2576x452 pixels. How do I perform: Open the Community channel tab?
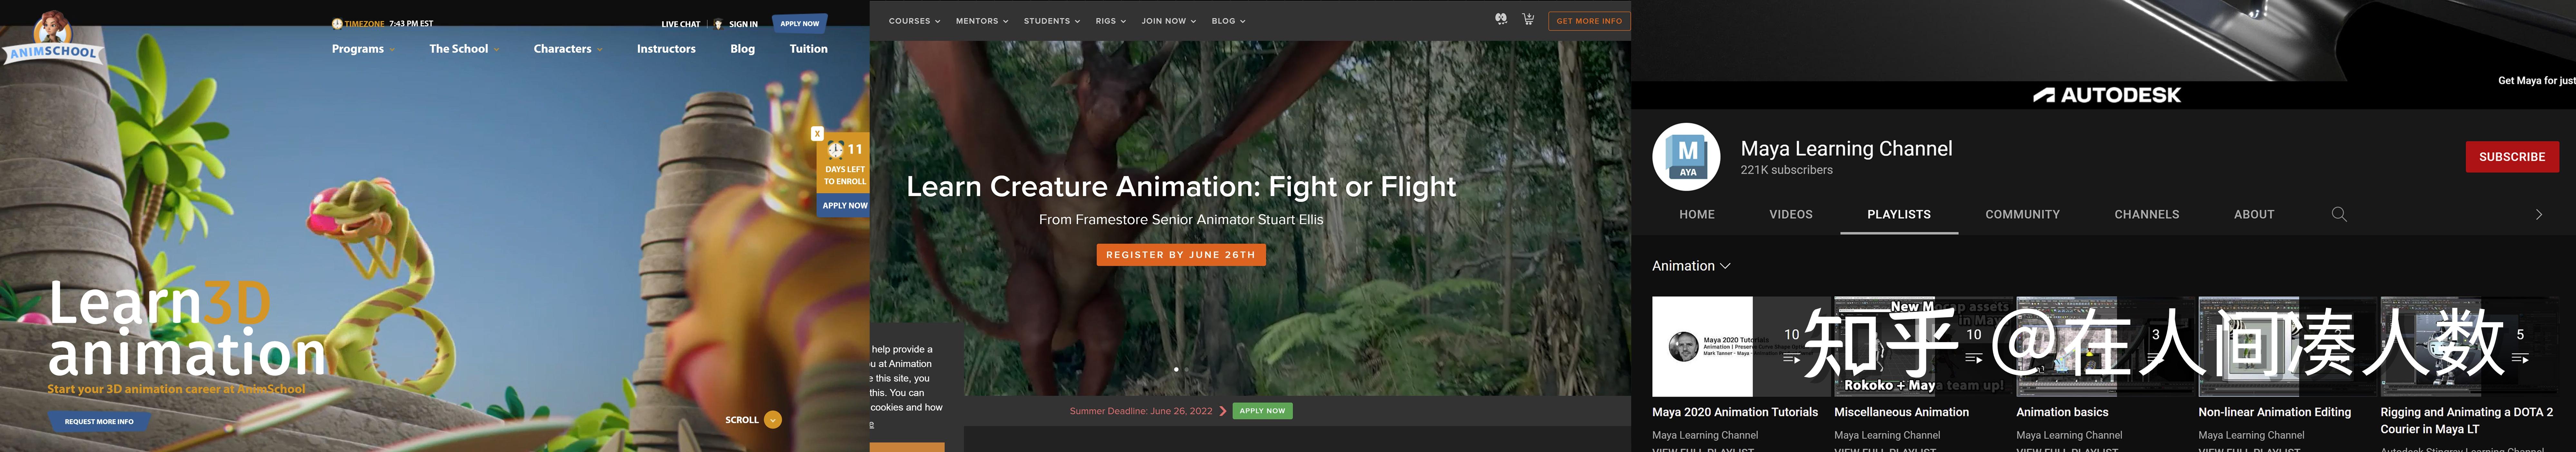click(x=2022, y=214)
